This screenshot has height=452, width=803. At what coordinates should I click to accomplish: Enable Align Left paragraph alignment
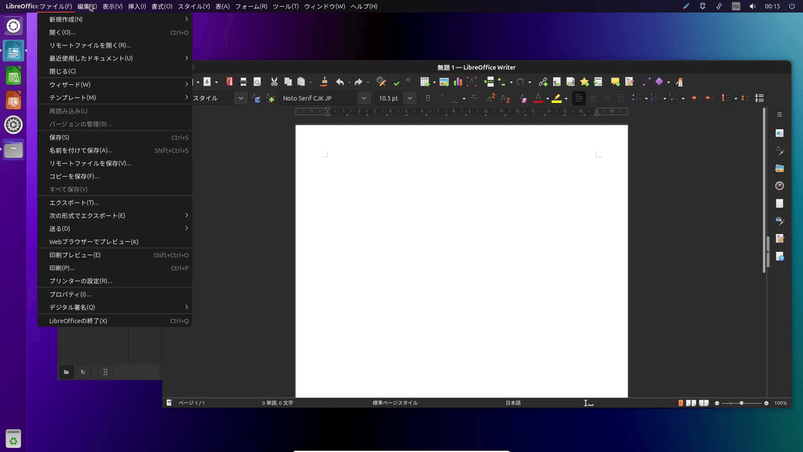pyautogui.click(x=579, y=98)
